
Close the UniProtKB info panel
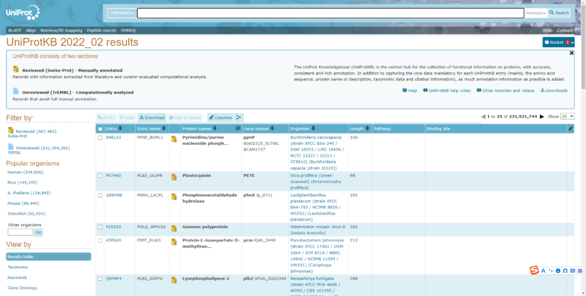(x=571, y=53)
